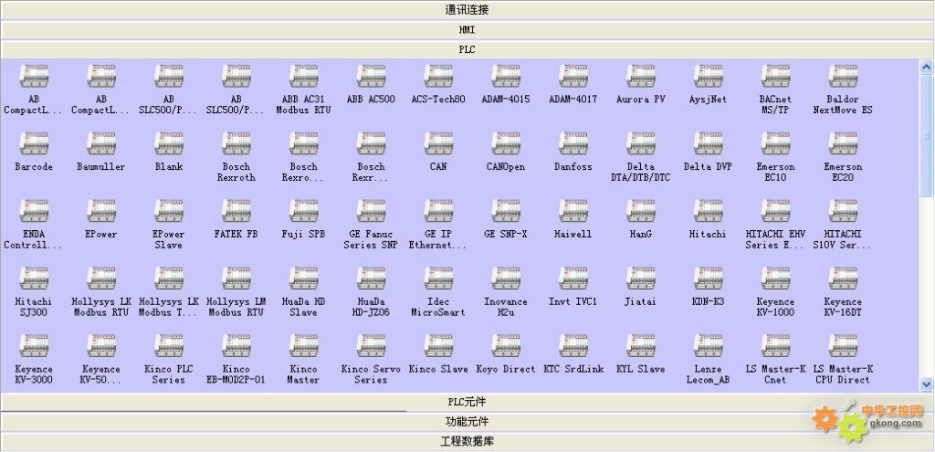Select the ADAM-4017 device icon
This screenshot has width=935, height=452.
click(x=573, y=77)
